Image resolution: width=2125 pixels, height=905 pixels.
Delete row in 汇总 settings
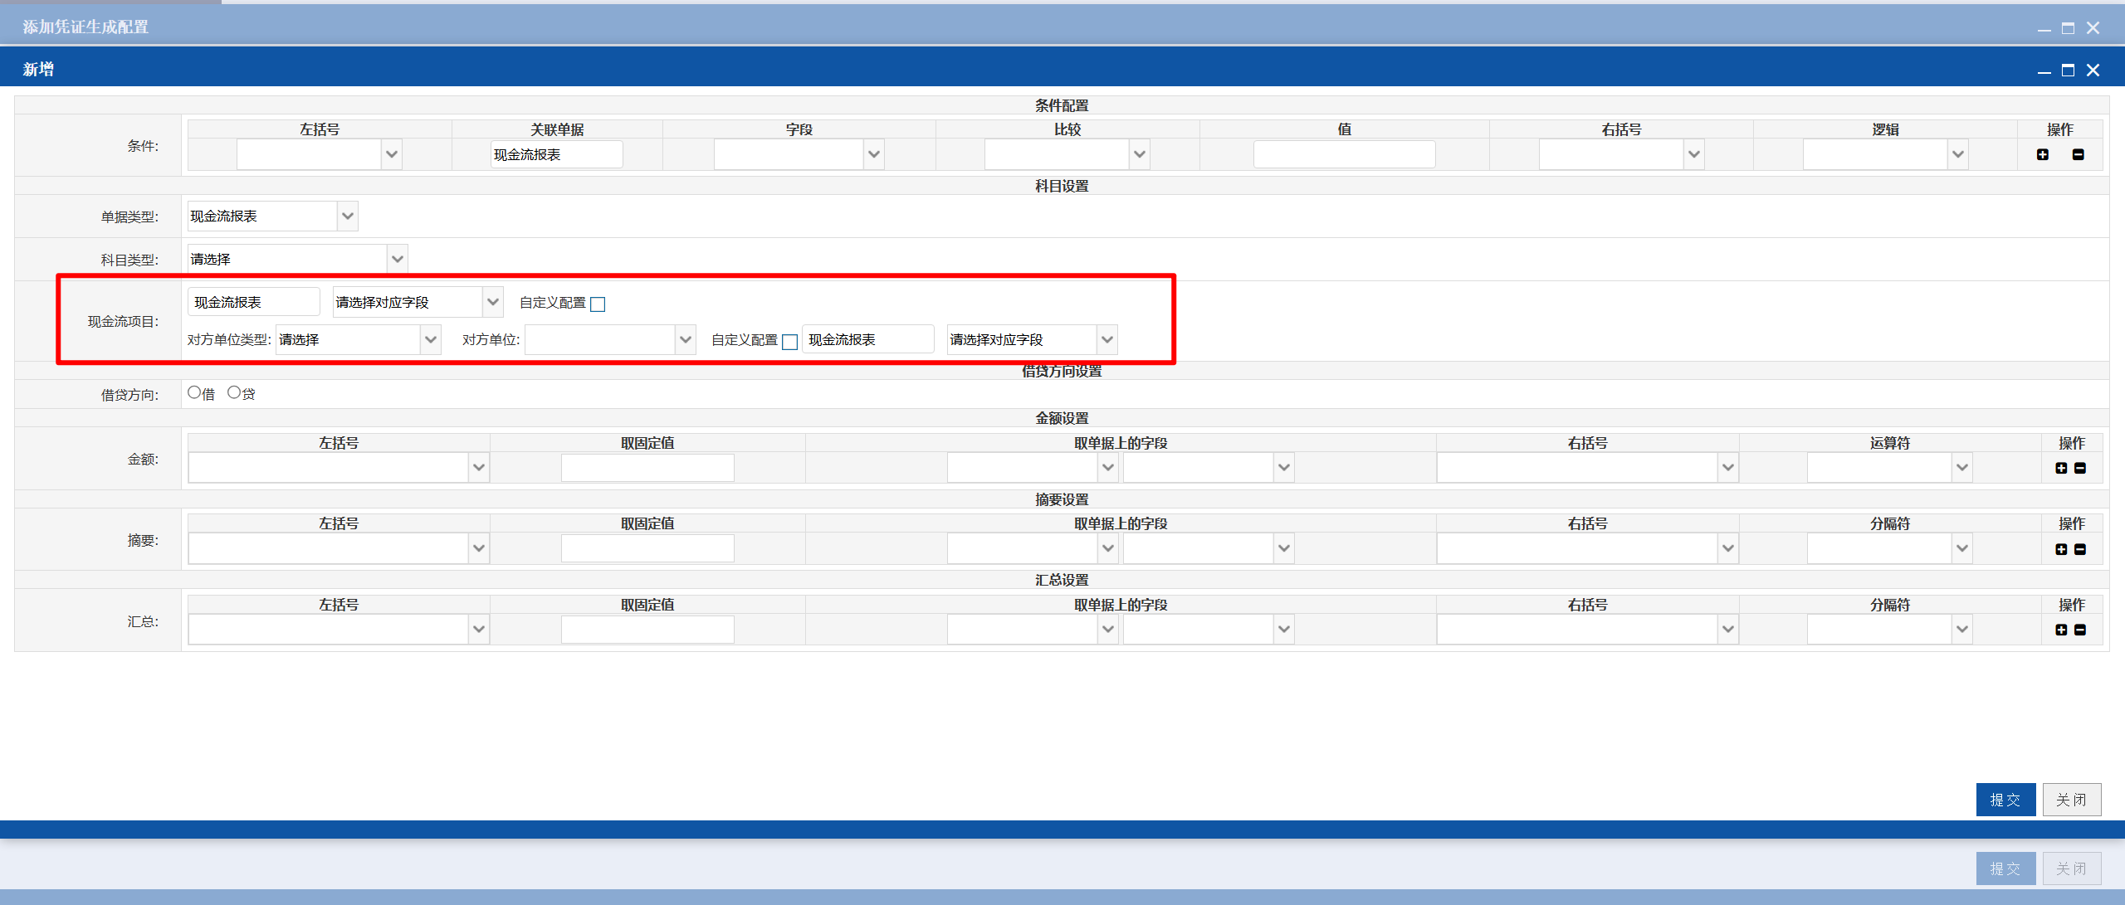[x=2080, y=630]
